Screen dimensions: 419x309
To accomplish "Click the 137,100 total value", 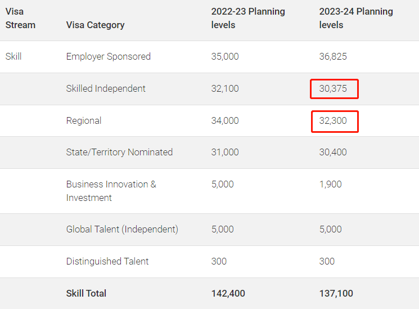I will coord(336,293).
